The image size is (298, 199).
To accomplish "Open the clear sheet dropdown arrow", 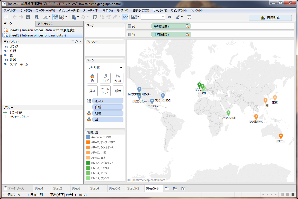I will click(x=66, y=17).
